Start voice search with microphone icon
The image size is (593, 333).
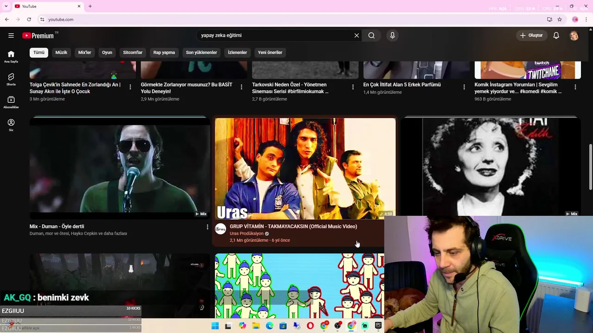[x=392, y=36]
